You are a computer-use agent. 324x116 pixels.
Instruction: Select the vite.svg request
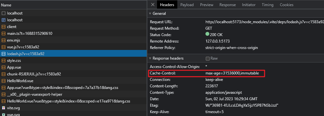click(x=73, y=108)
